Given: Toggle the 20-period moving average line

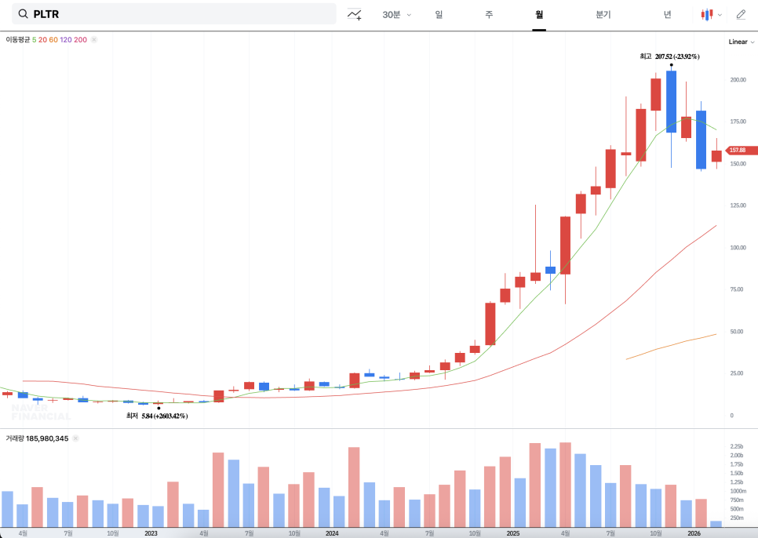Looking at the screenshot, I should coord(42,39).
